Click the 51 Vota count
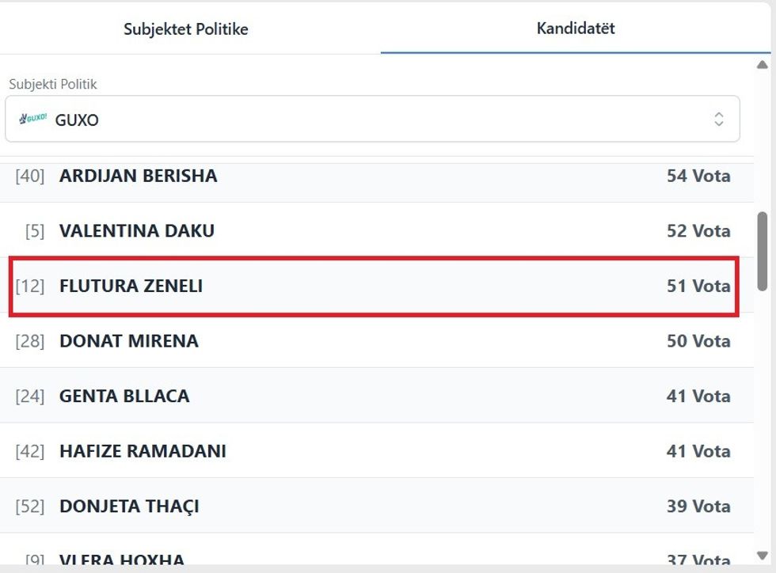The height and width of the screenshot is (573, 776). [698, 286]
